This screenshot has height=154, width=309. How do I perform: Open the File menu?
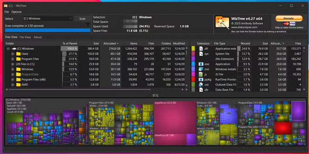[x=7, y=12]
